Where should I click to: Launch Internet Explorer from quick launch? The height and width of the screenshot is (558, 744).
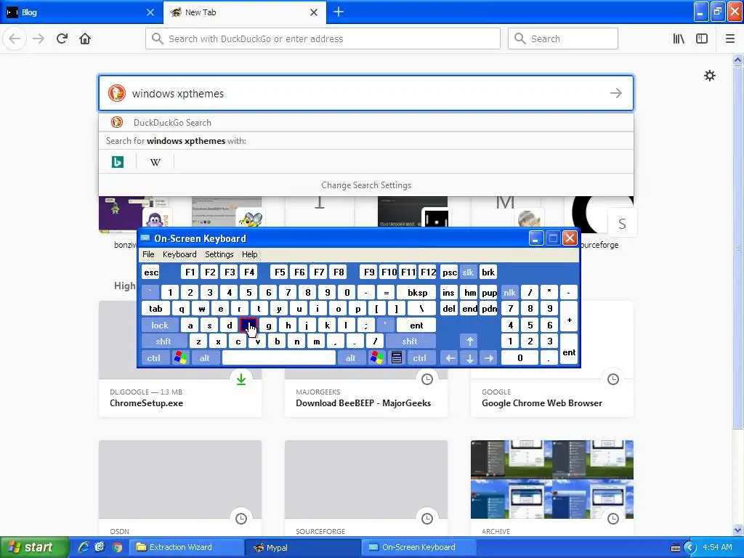tap(84, 547)
